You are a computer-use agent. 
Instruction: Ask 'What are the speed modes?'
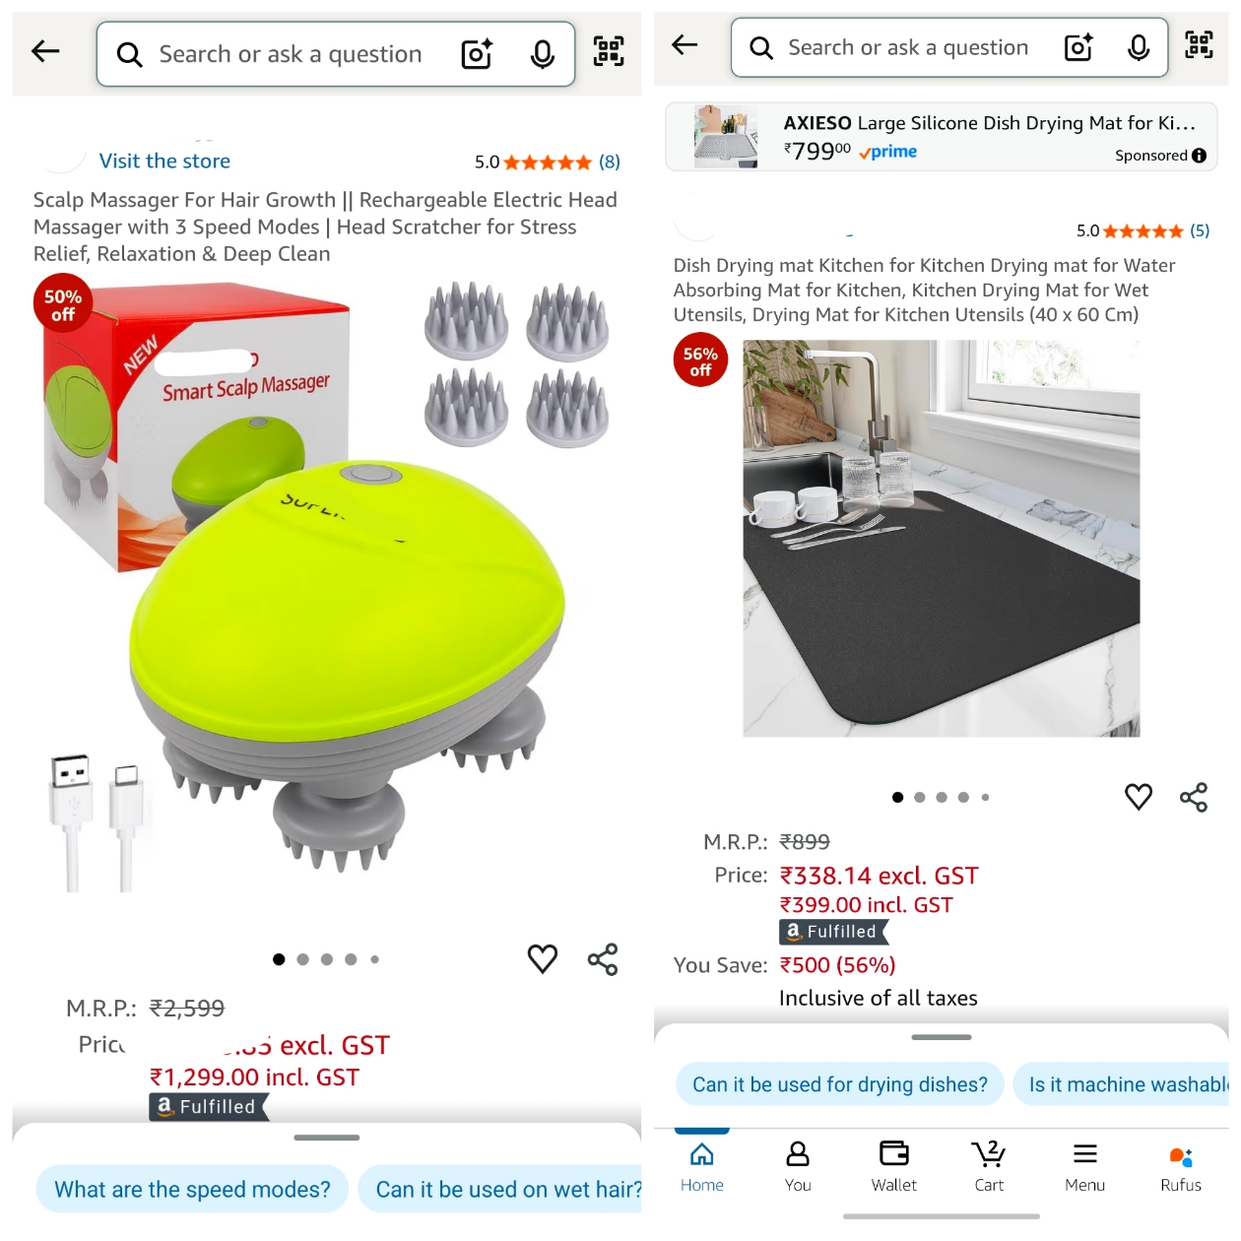pyautogui.click(x=192, y=1189)
